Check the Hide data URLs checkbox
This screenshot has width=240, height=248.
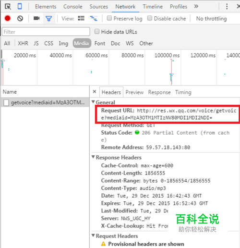[97, 31]
